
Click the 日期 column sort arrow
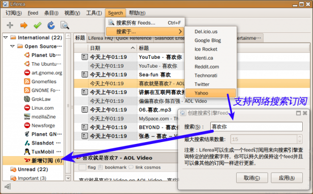[x=133, y=48]
